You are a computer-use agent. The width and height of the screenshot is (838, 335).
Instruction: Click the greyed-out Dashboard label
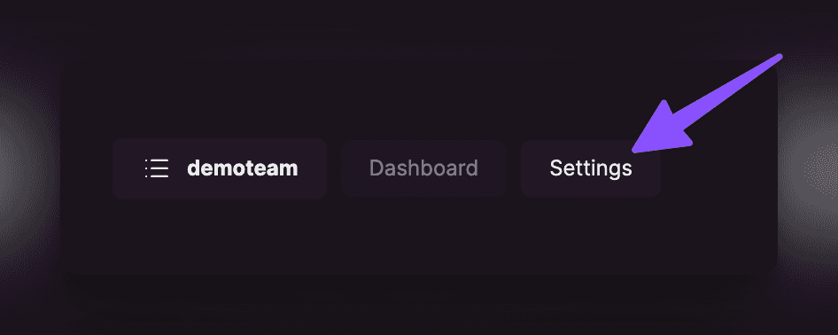423,168
